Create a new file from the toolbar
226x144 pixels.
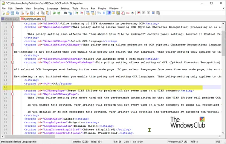3,13
